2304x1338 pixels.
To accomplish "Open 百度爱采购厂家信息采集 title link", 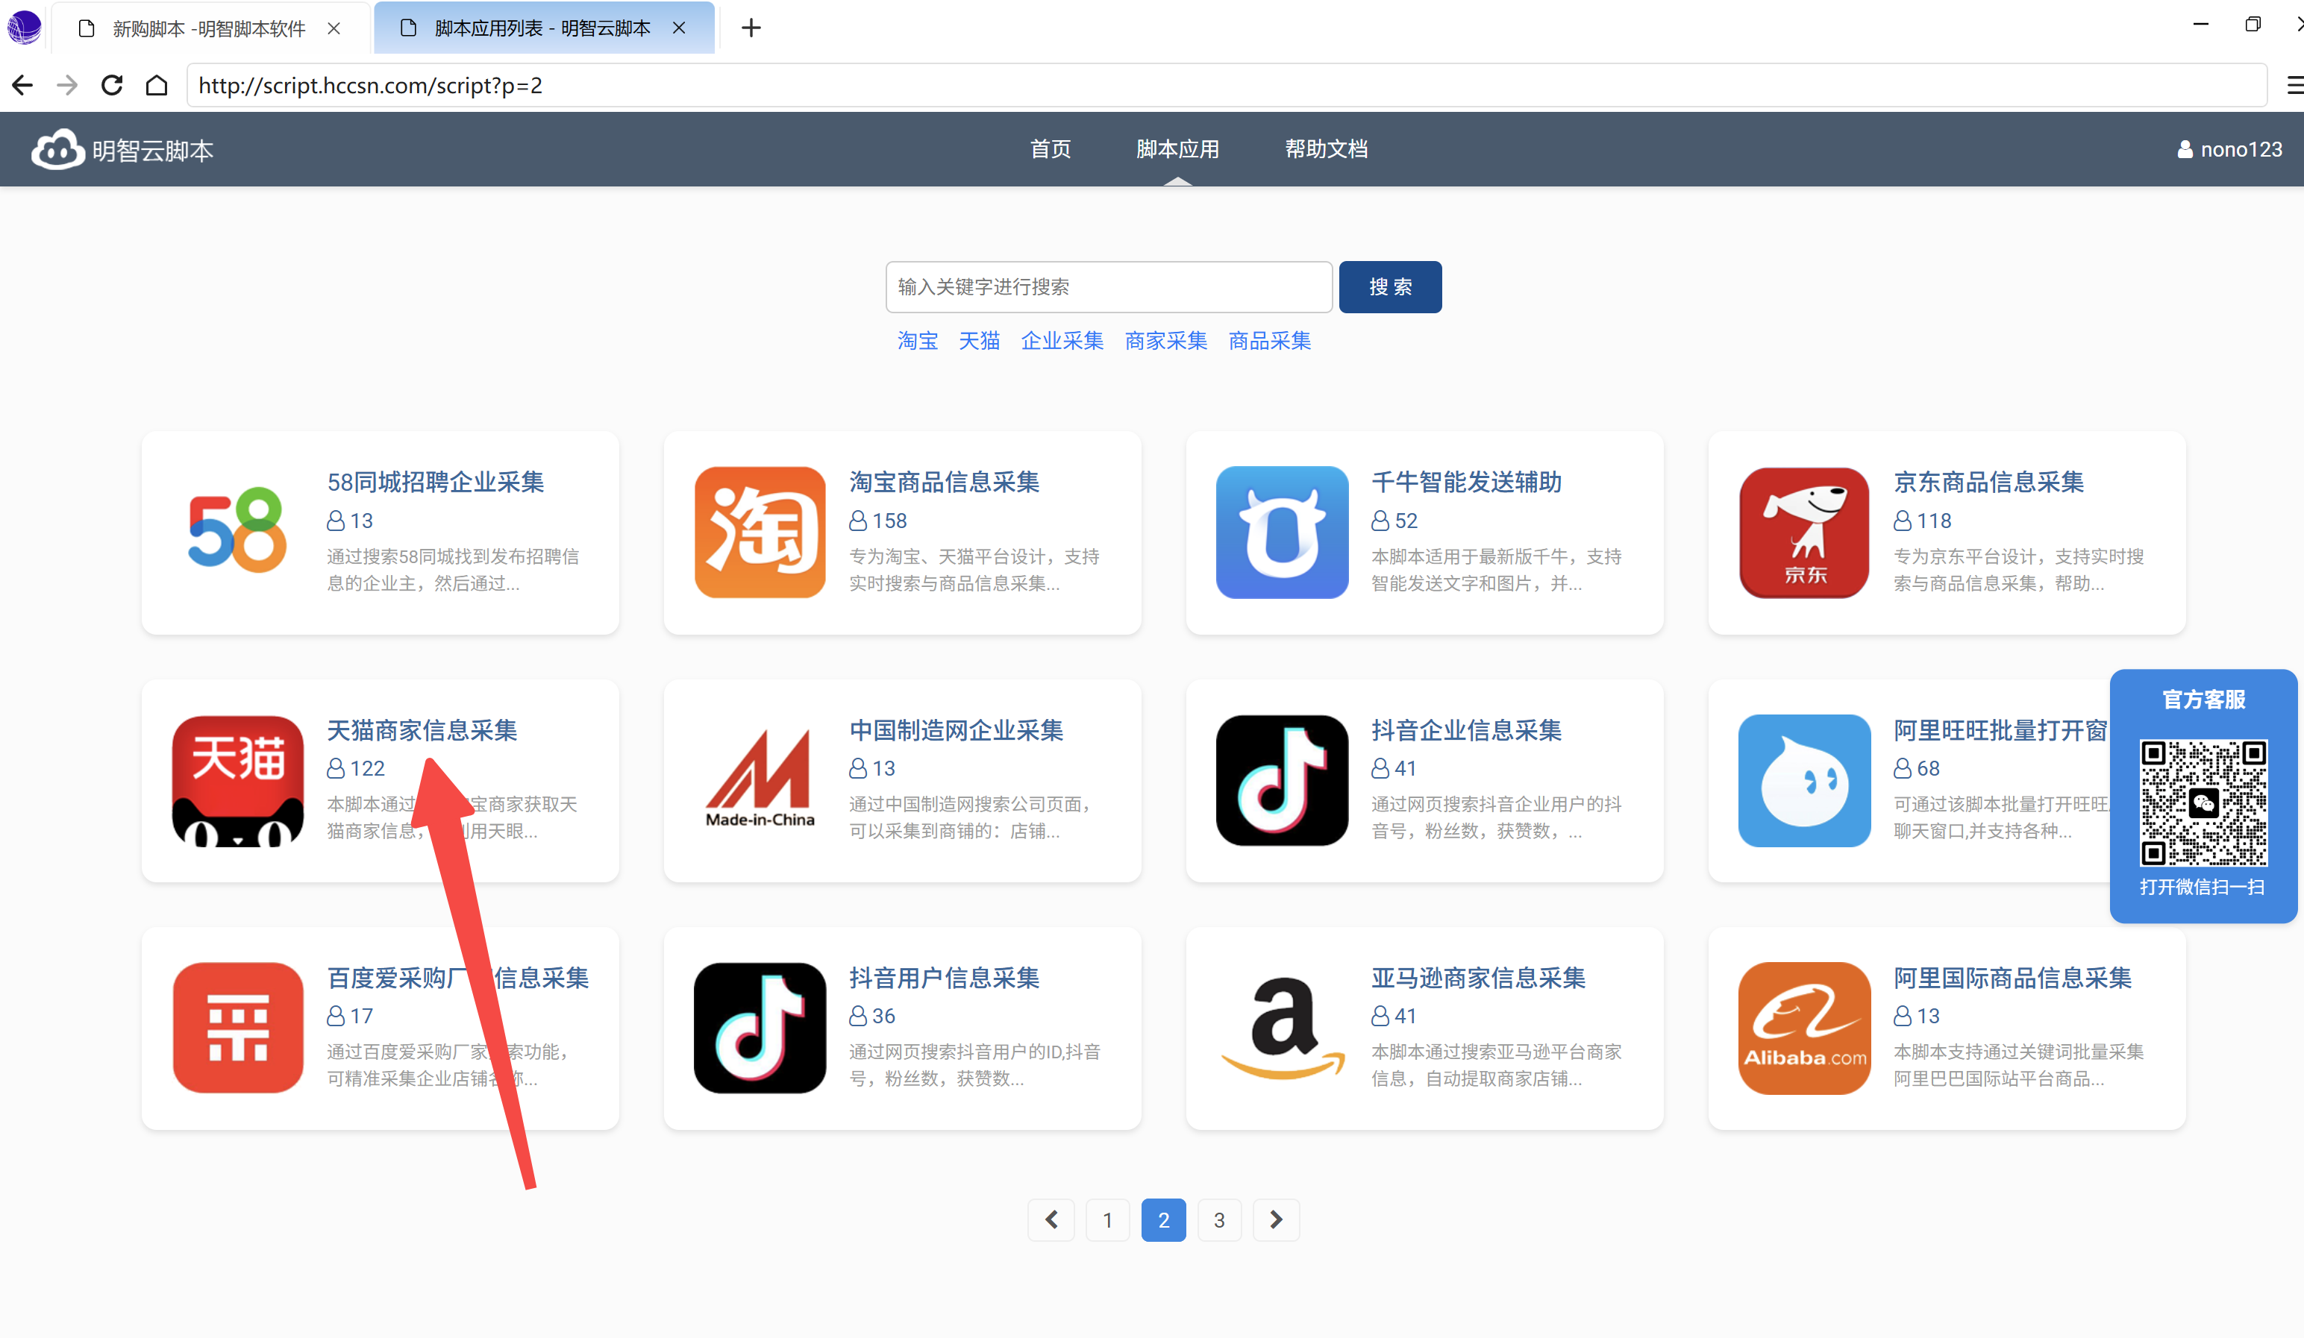I will click(457, 977).
